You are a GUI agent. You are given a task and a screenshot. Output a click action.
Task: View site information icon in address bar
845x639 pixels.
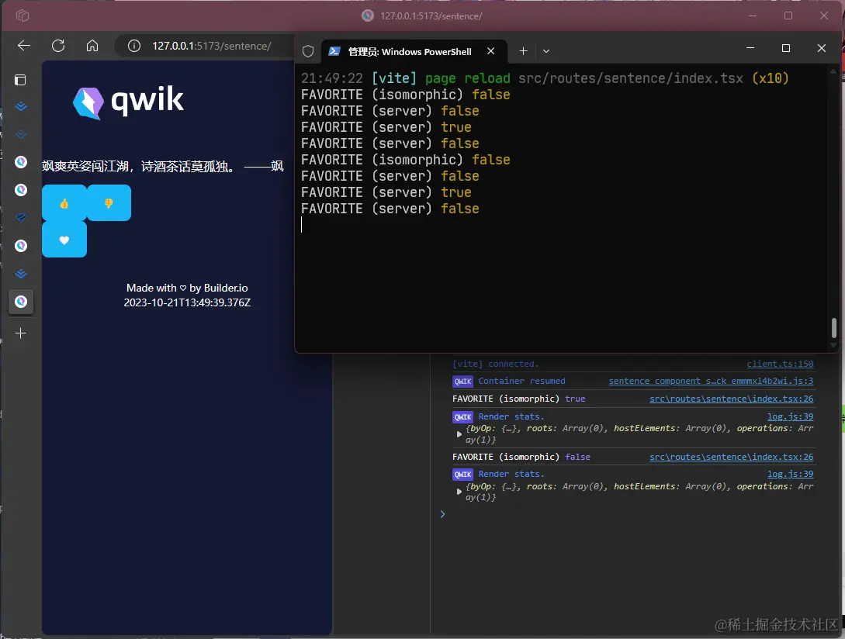[134, 46]
